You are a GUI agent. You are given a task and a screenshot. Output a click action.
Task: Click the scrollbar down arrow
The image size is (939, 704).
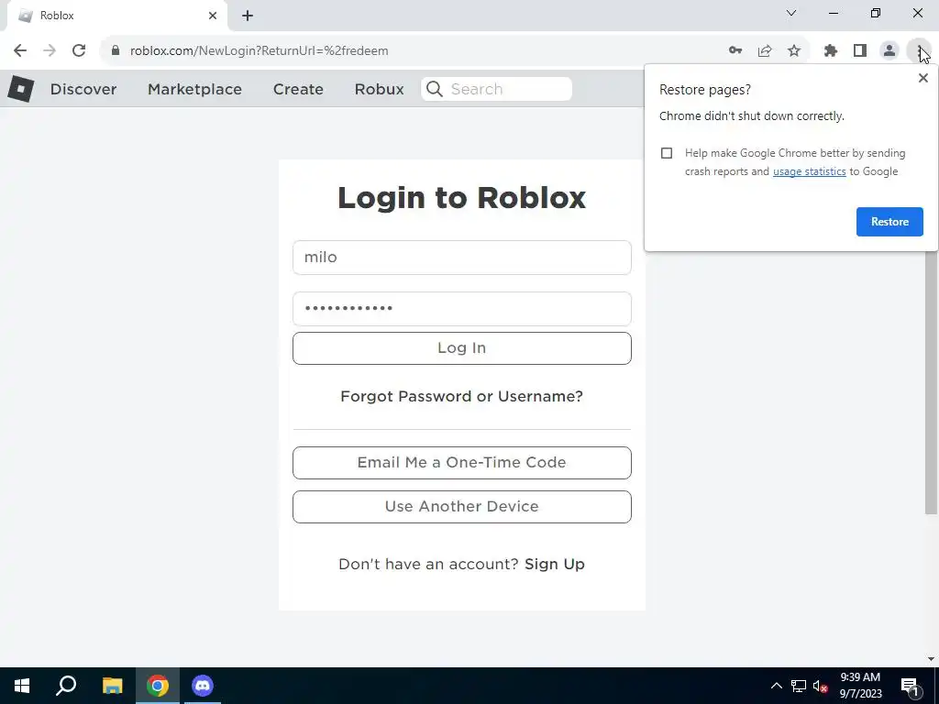[x=932, y=659]
